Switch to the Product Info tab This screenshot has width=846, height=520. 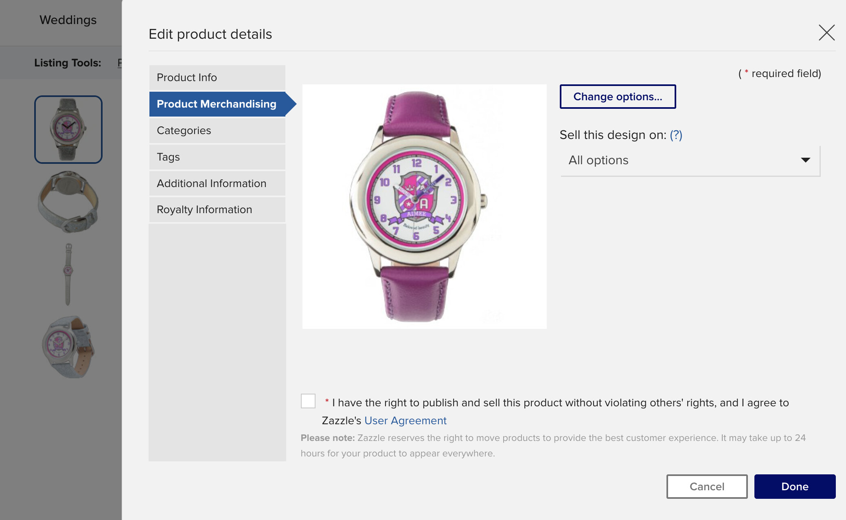pos(217,77)
